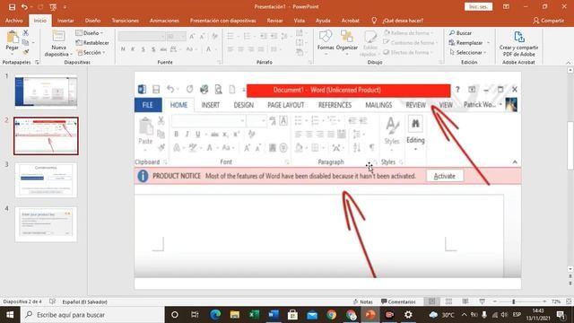Open the Portapapeles dialog launcher
This screenshot has height=323, width=574.
click(37, 63)
